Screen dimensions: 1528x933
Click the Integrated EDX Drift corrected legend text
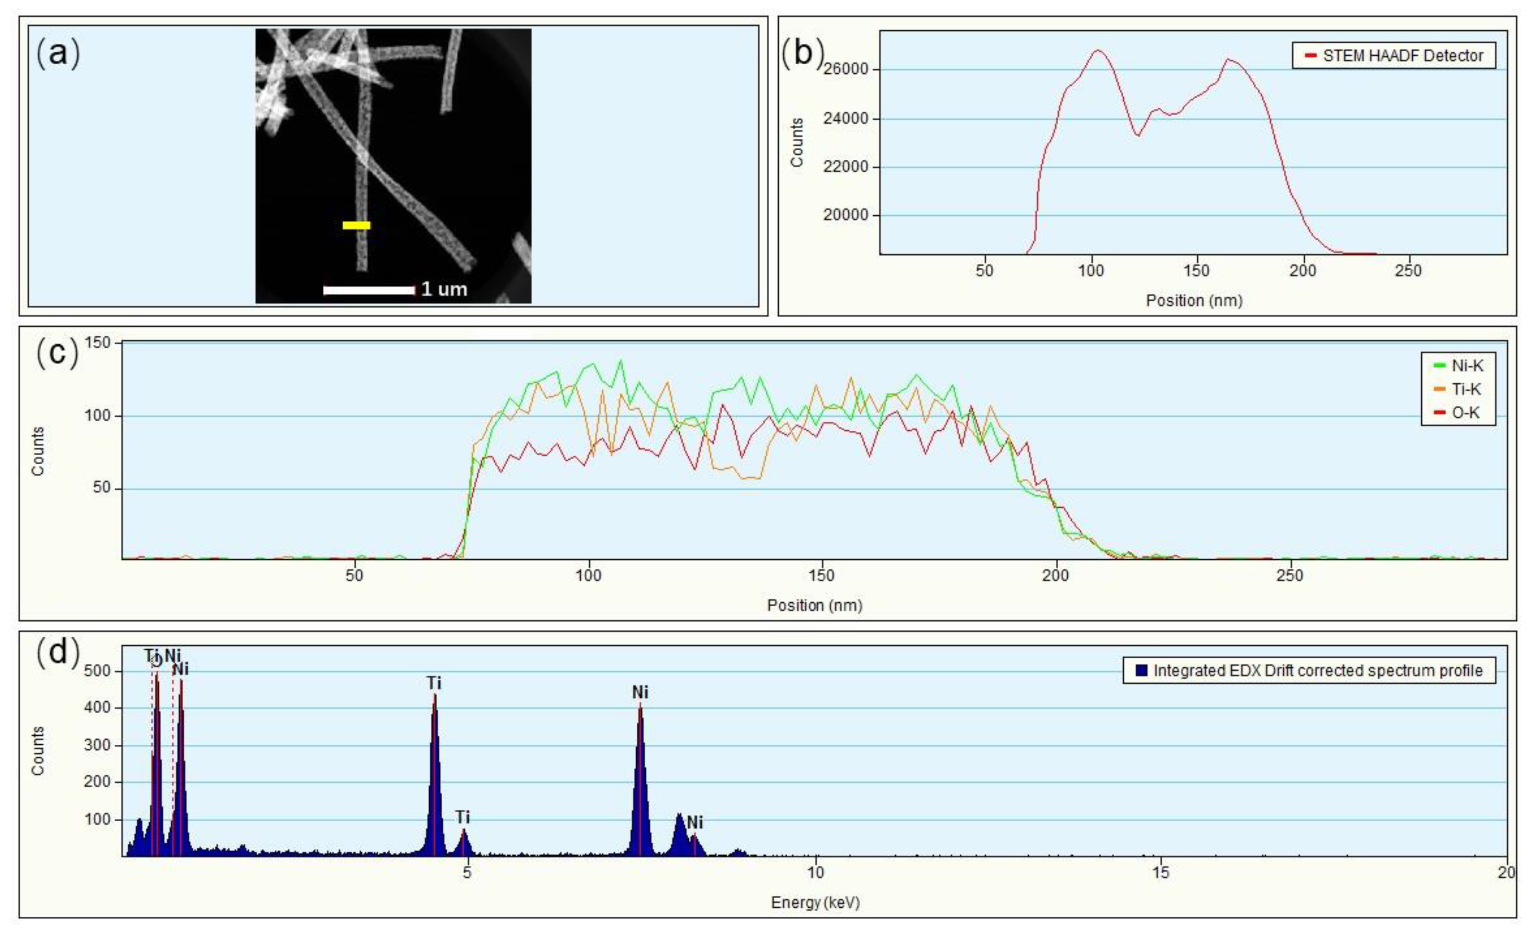click(1317, 671)
